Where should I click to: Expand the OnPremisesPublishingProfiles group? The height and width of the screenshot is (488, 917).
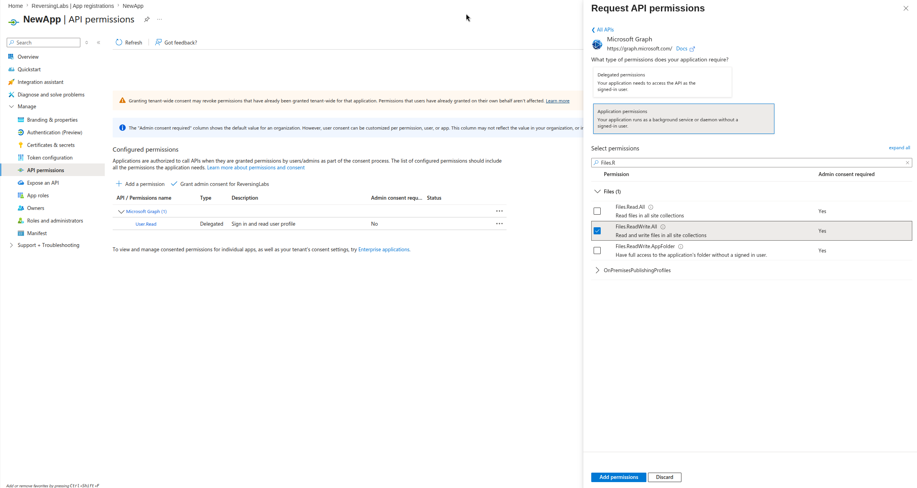(598, 270)
